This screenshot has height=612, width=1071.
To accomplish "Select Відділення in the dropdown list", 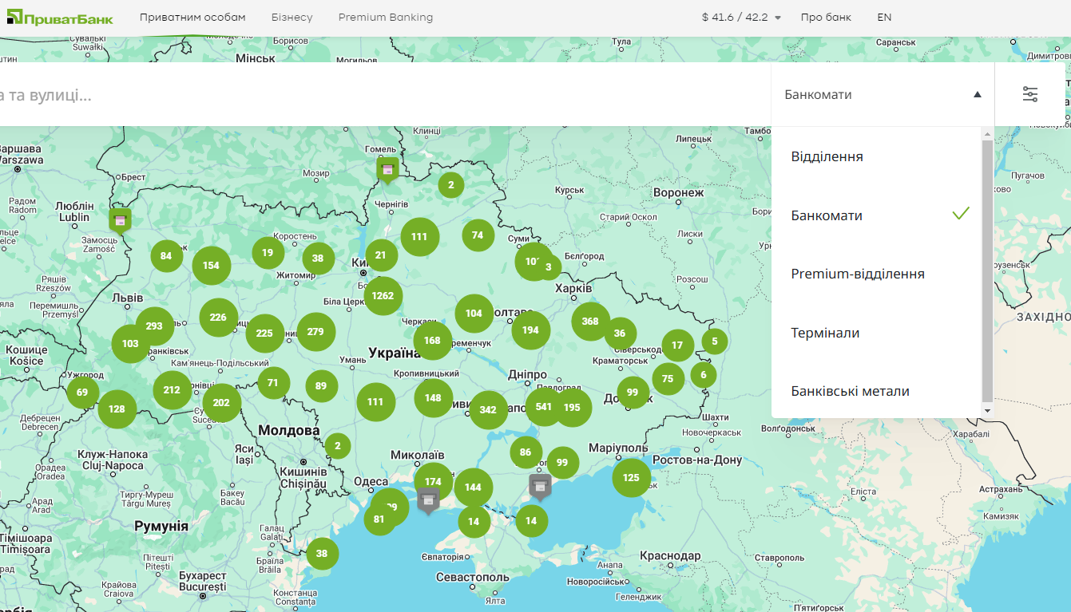I will 827,156.
